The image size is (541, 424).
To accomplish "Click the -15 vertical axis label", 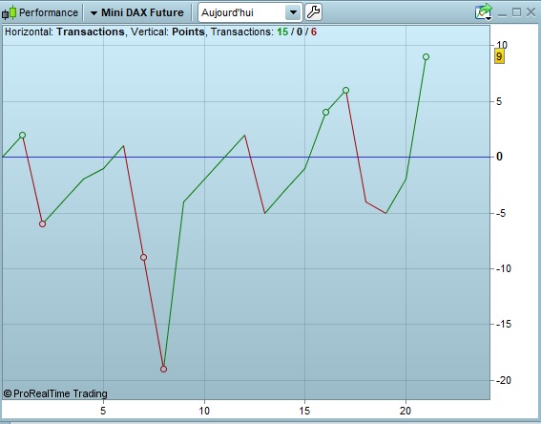I will click(x=504, y=324).
